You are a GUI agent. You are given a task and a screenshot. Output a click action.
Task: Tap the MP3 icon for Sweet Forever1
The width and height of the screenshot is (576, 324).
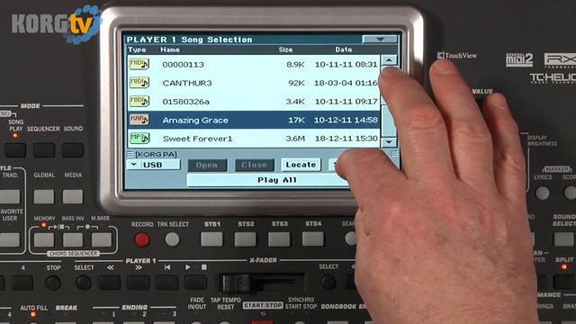[139, 138]
